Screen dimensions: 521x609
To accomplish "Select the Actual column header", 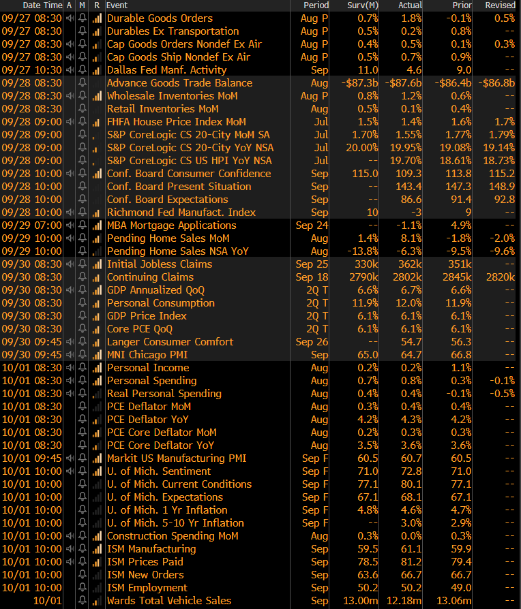I will click(410, 5).
